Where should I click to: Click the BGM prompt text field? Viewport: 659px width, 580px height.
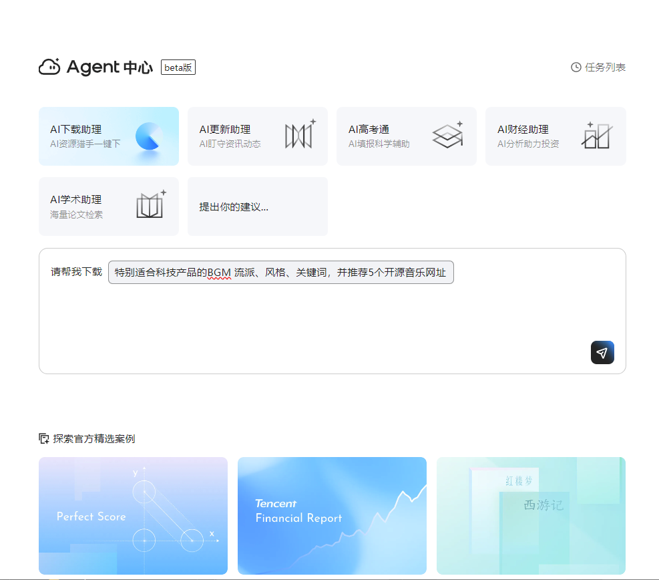pos(280,273)
